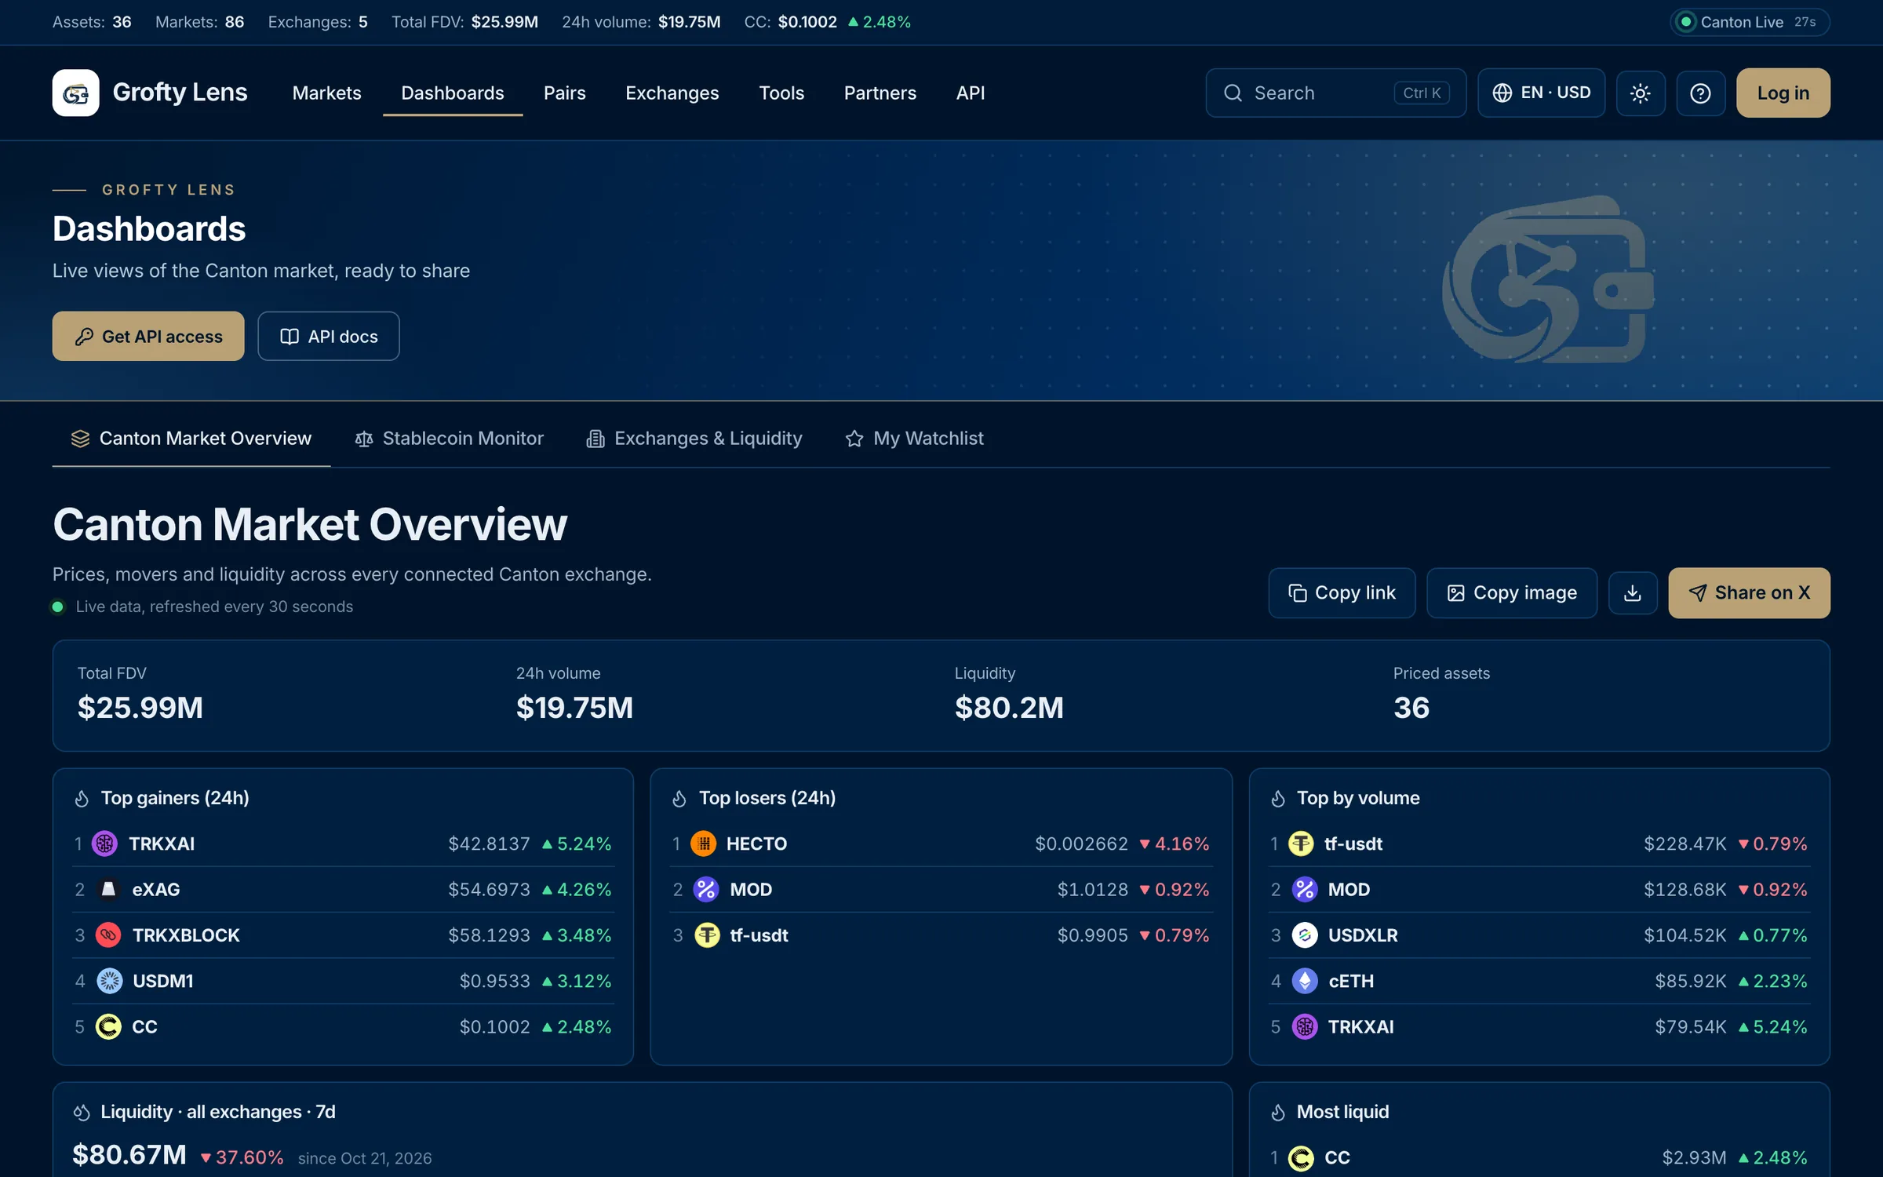This screenshot has width=1883, height=1177.
Task: Click the TRKXAI icon in Top by volume
Action: click(1304, 1026)
